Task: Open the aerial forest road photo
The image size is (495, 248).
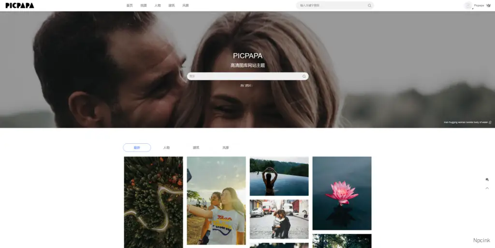Action: (153, 202)
